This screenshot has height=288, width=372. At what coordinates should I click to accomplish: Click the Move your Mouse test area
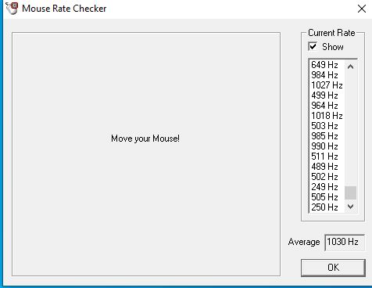coord(146,154)
